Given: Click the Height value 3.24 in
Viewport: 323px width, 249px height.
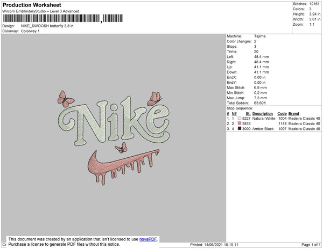Looking at the screenshot, I should (x=315, y=14).
